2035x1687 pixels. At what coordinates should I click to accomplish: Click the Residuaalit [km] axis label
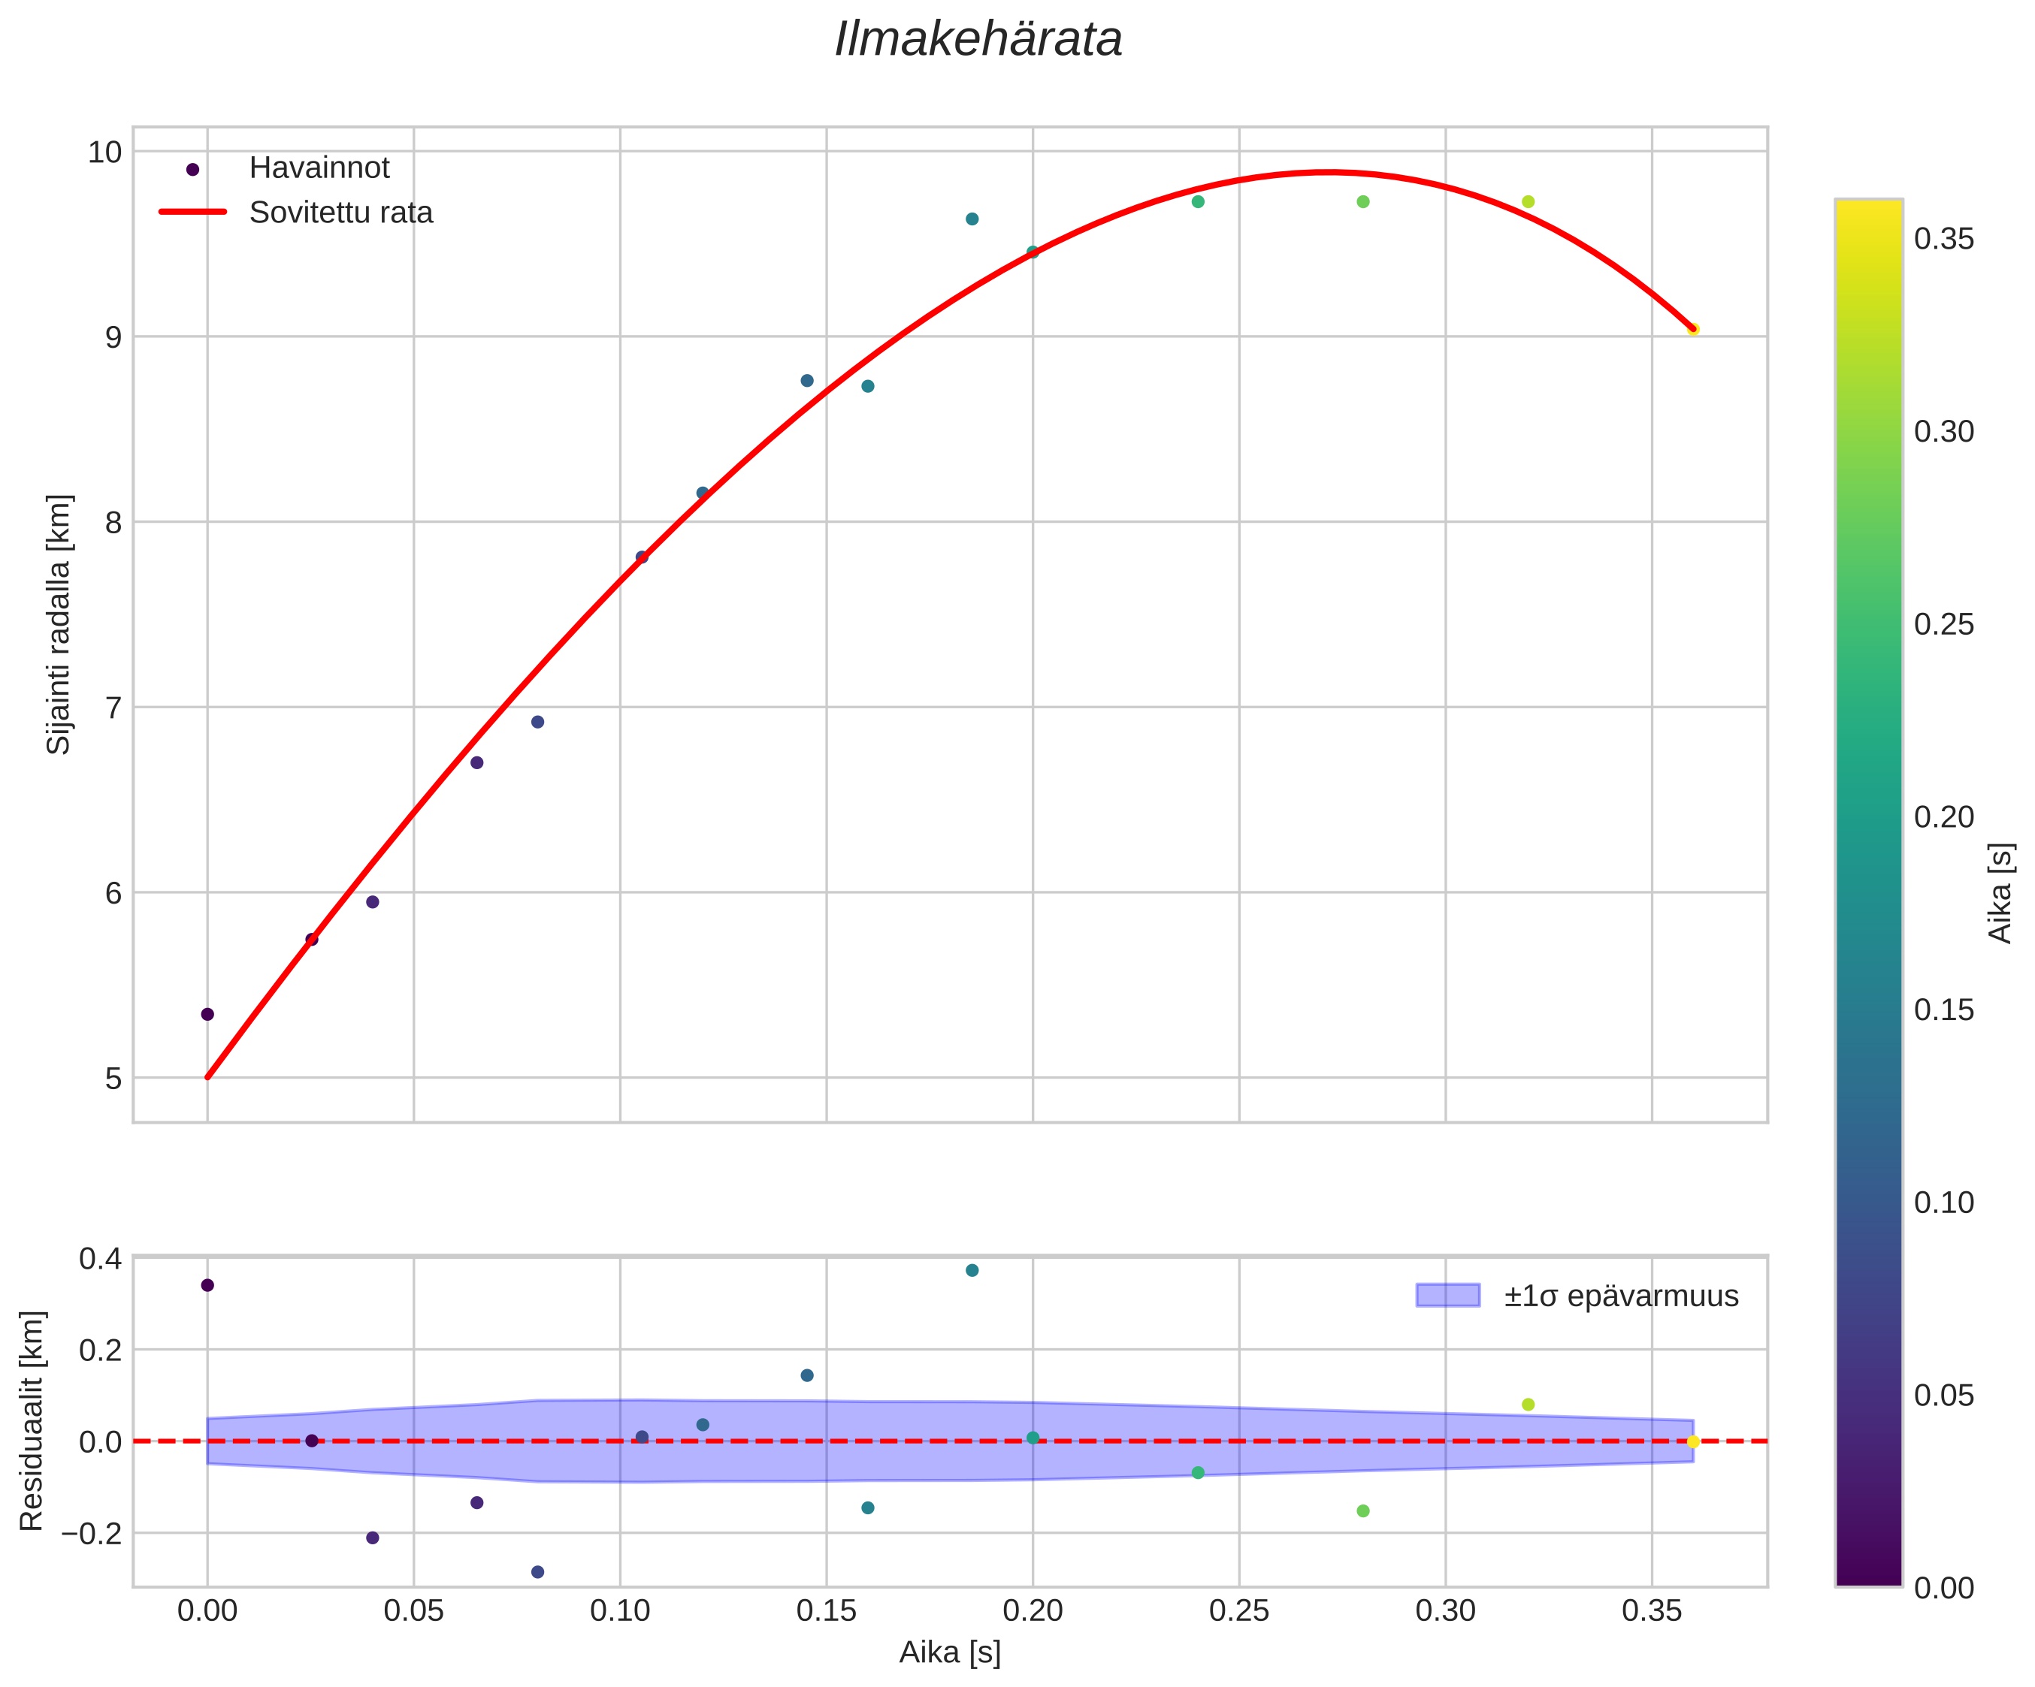(x=32, y=1420)
